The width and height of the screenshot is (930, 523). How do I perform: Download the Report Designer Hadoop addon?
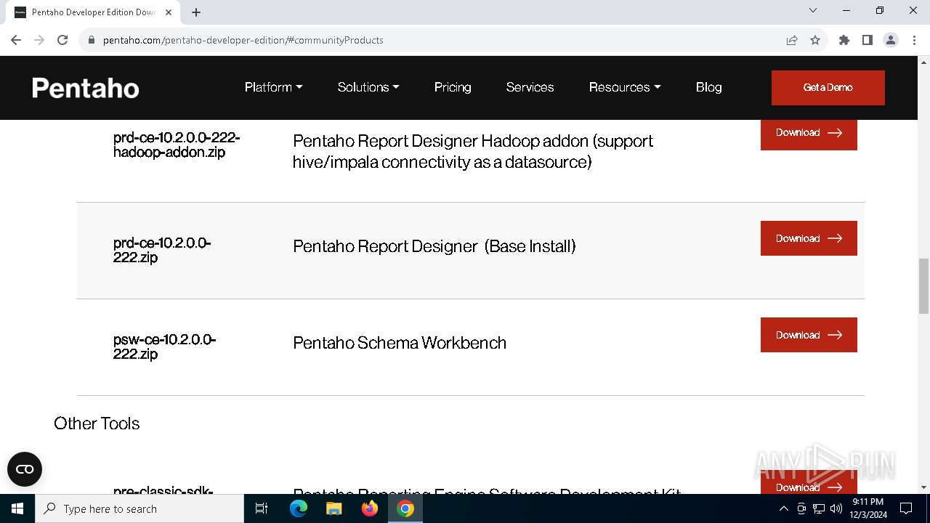[809, 134]
